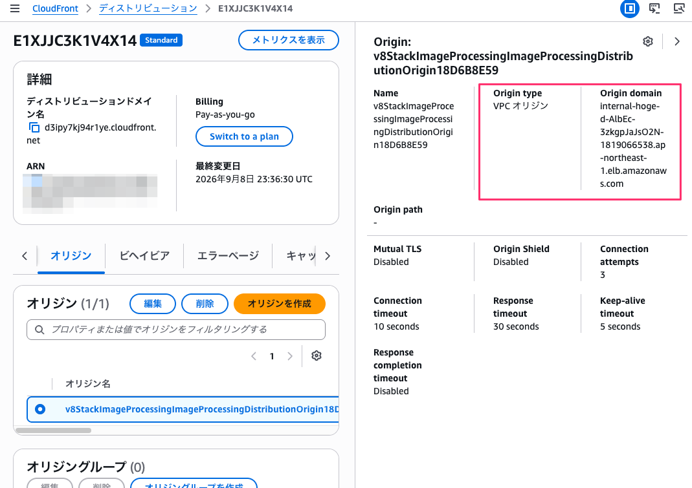692x488 pixels.
Task: Open the v8StackImageProcessing origin name link
Action: (202, 409)
